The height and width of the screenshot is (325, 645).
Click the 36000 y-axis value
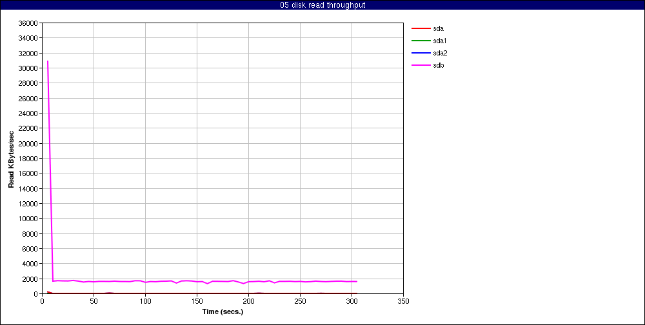(28, 23)
